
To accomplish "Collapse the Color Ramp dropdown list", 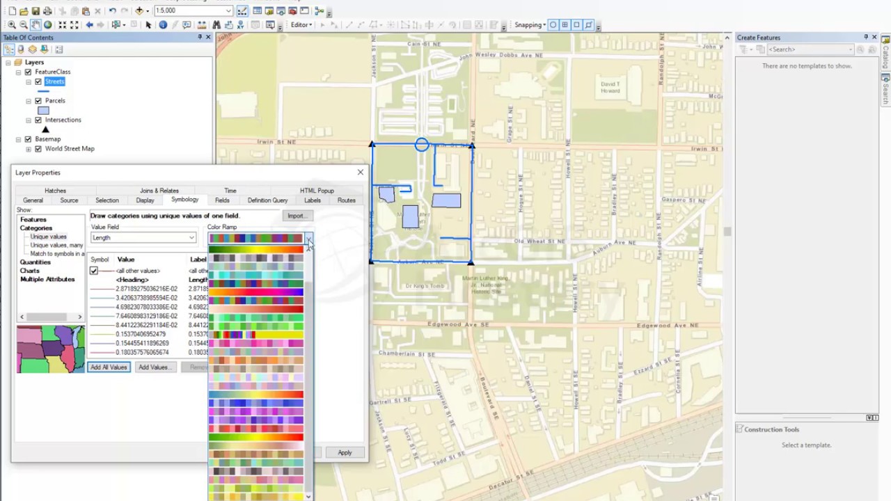I will (x=308, y=238).
